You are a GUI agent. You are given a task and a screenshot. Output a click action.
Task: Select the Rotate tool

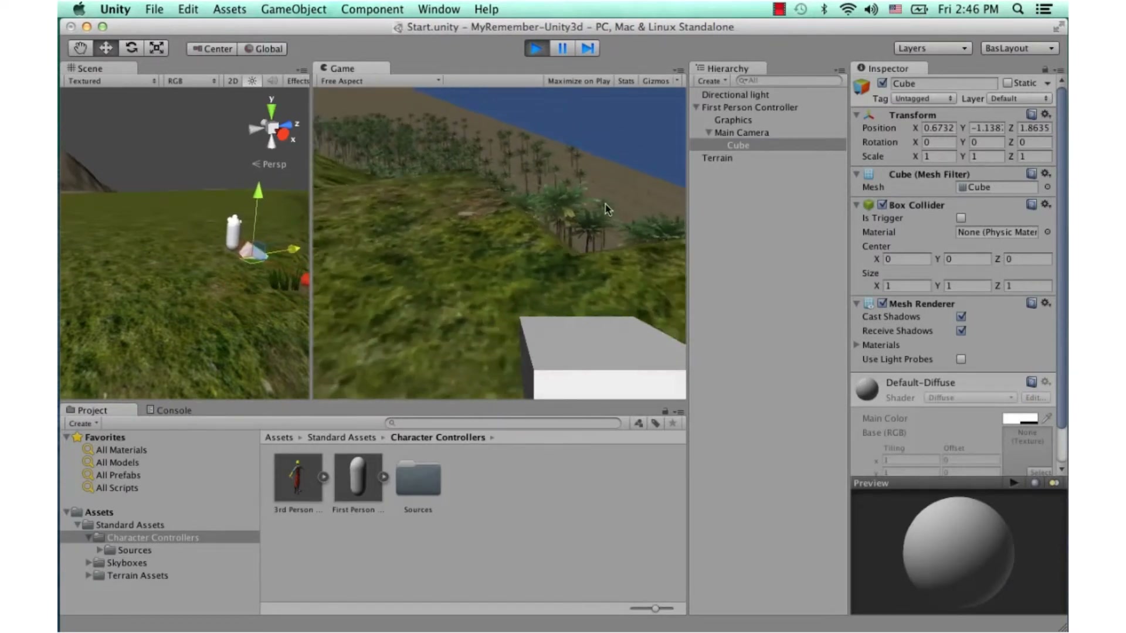click(x=131, y=48)
